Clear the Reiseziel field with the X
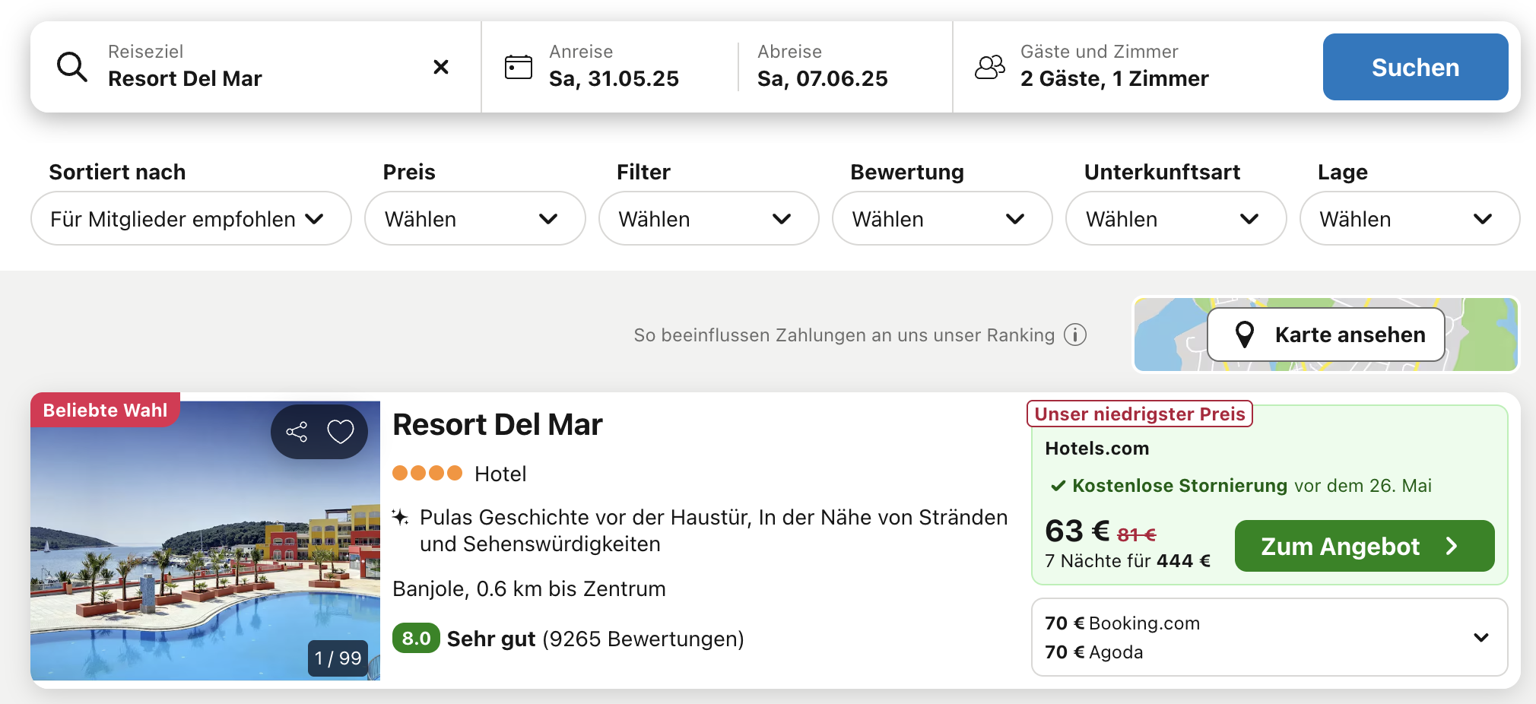The height and width of the screenshot is (704, 1536). (x=441, y=67)
